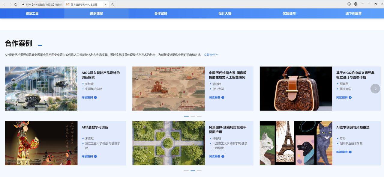Select the 线下训练营 navigation item
Image resolution: width=384 pixels, height=177 pixels.
(353, 13)
